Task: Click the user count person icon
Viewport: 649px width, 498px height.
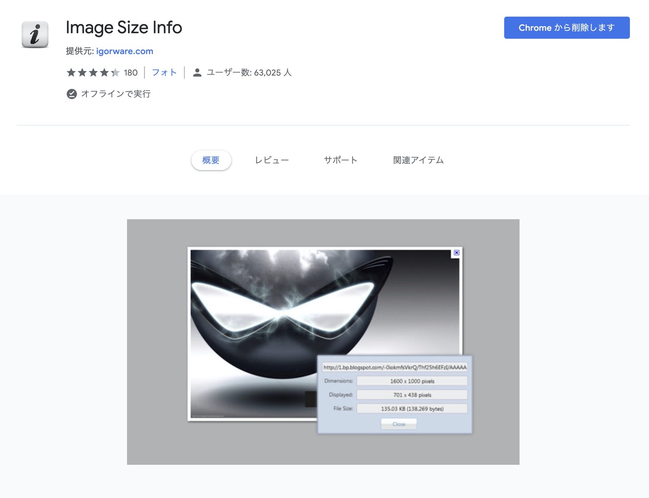Action: point(197,73)
